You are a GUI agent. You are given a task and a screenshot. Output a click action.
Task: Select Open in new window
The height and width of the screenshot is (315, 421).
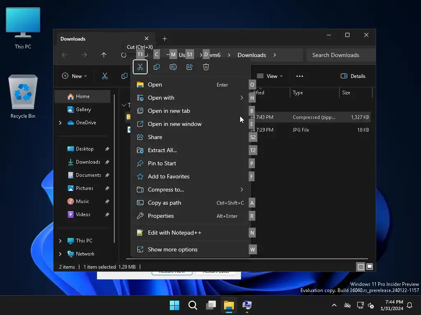[x=190, y=124]
